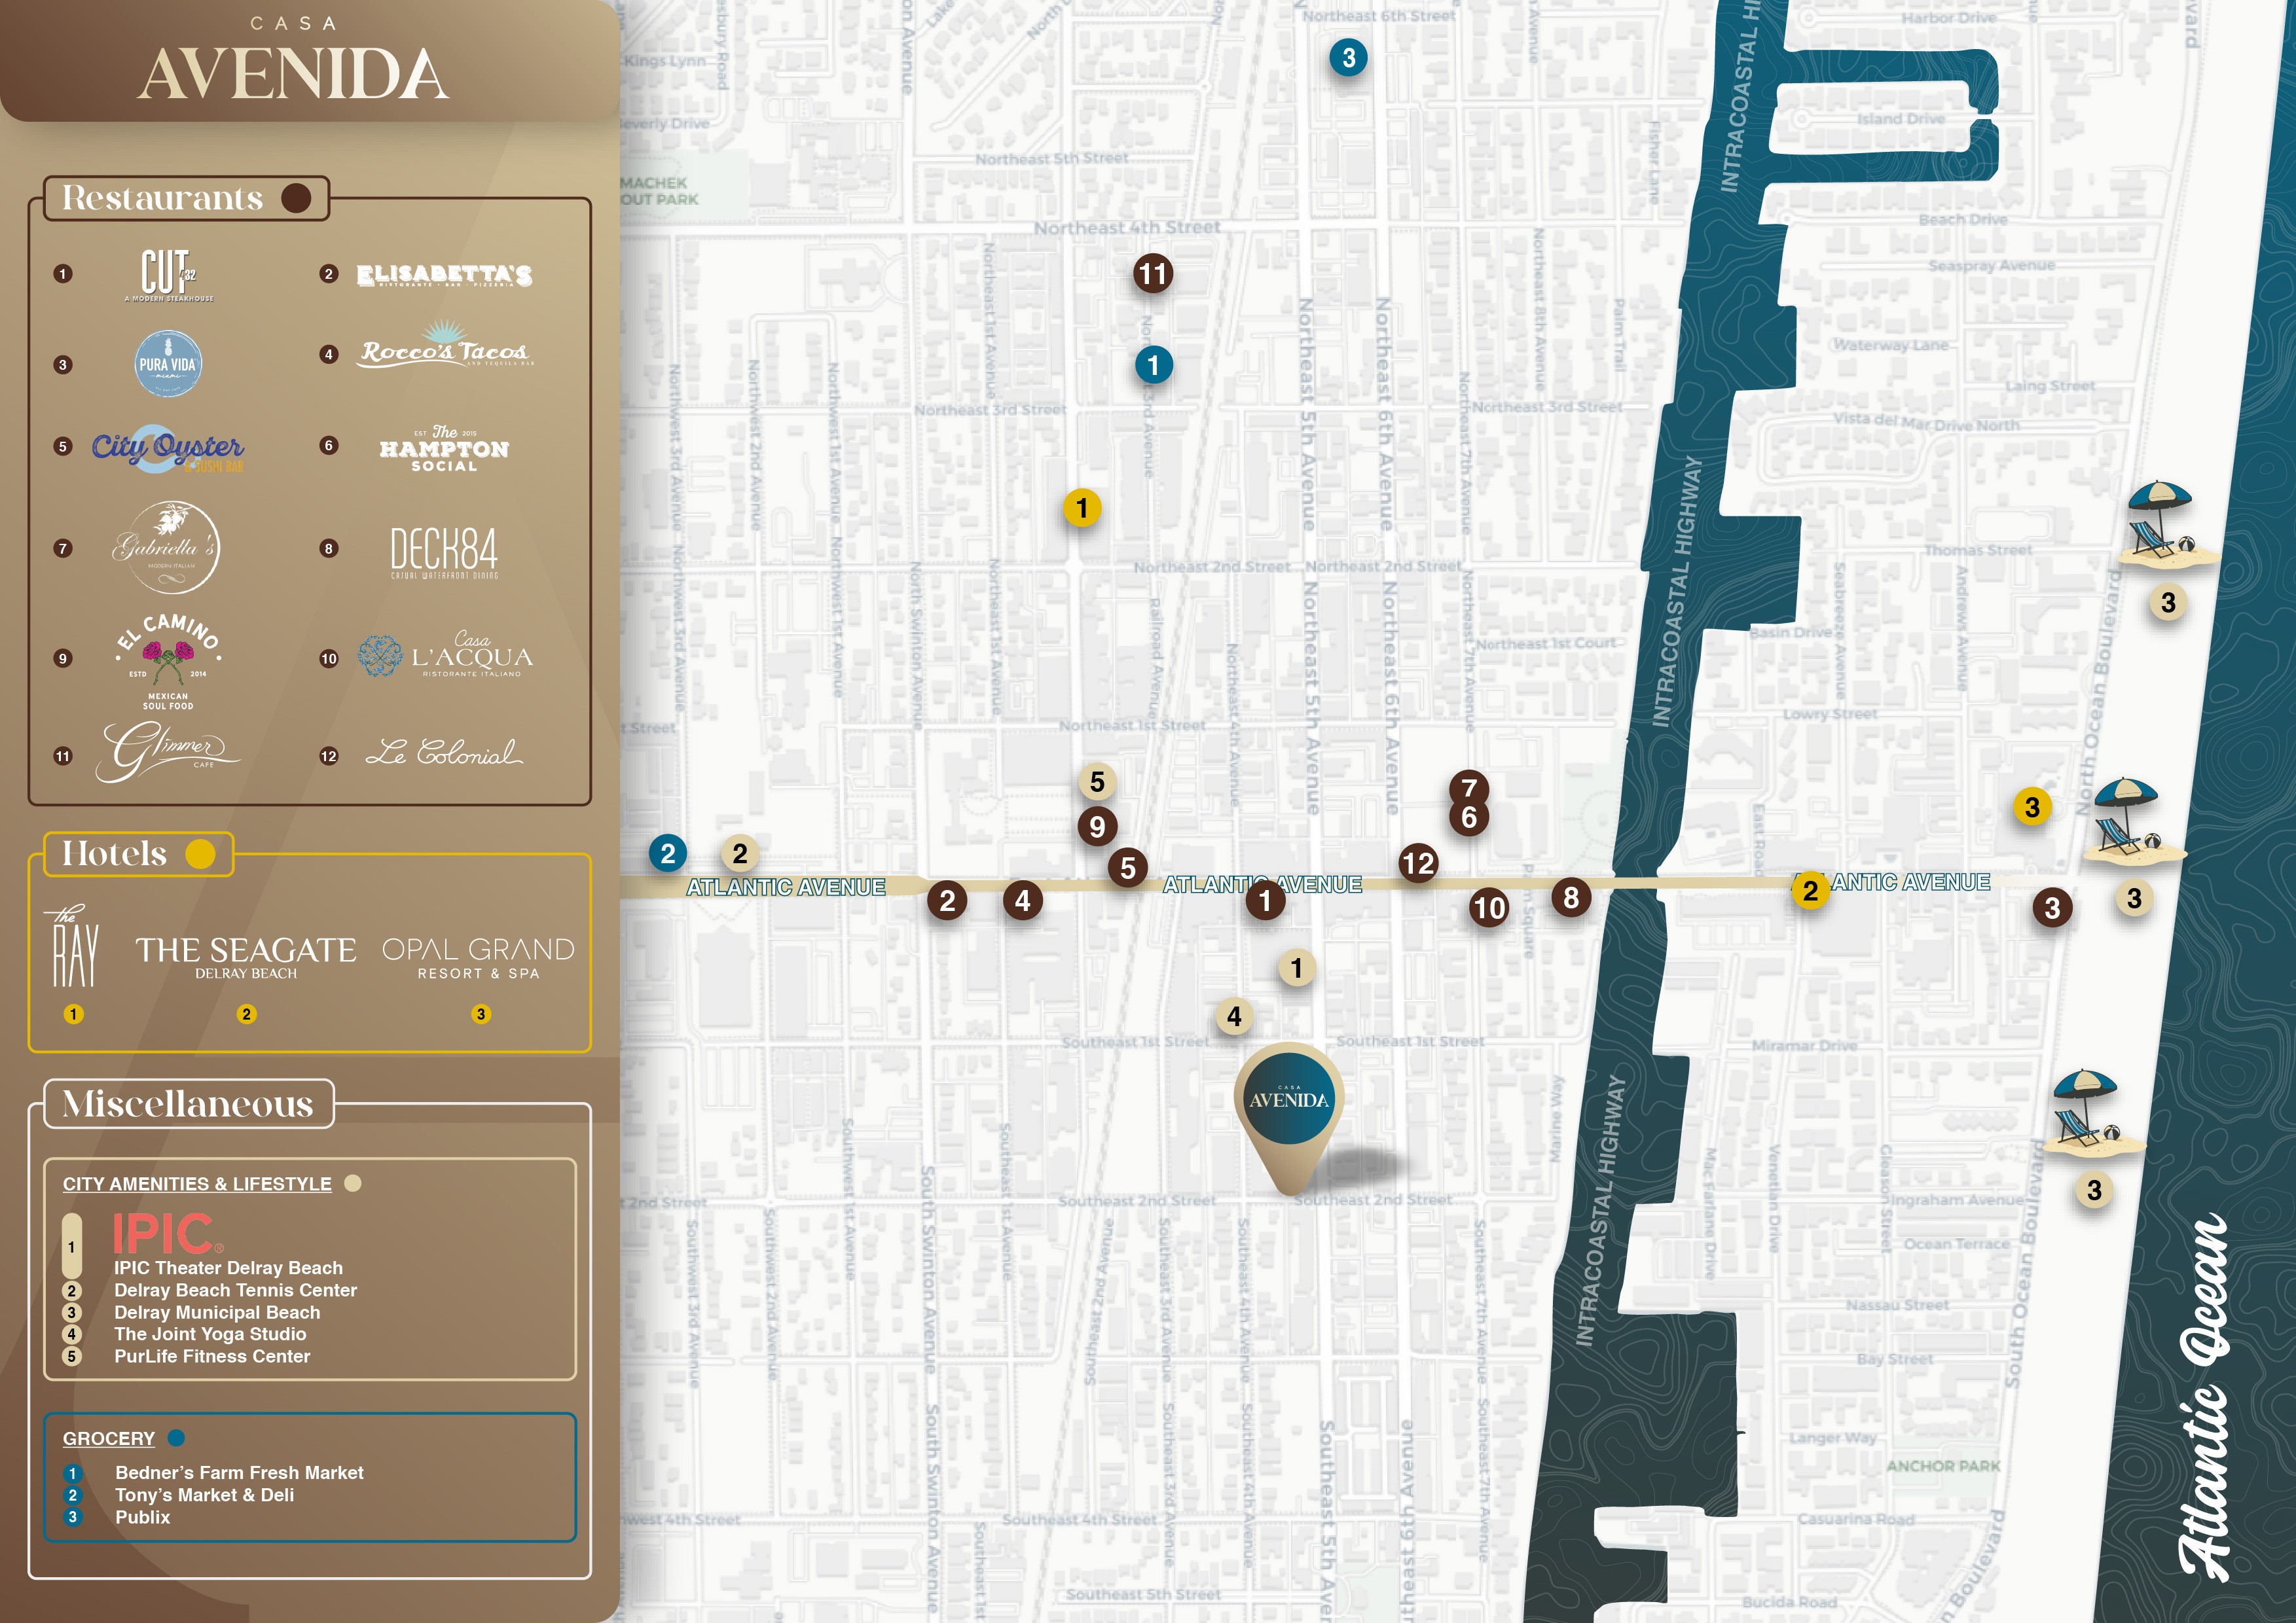Click the yellow dot beside Hotels heading
The image size is (2296, 1623).
[200, 853]
